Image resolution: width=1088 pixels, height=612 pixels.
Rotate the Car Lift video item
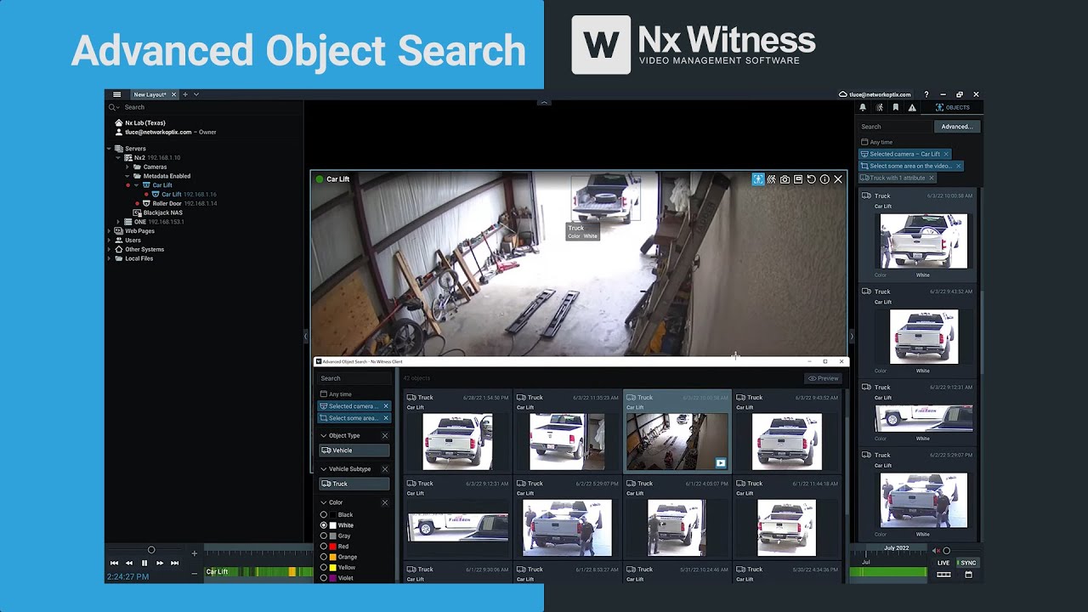coord(812,179)
